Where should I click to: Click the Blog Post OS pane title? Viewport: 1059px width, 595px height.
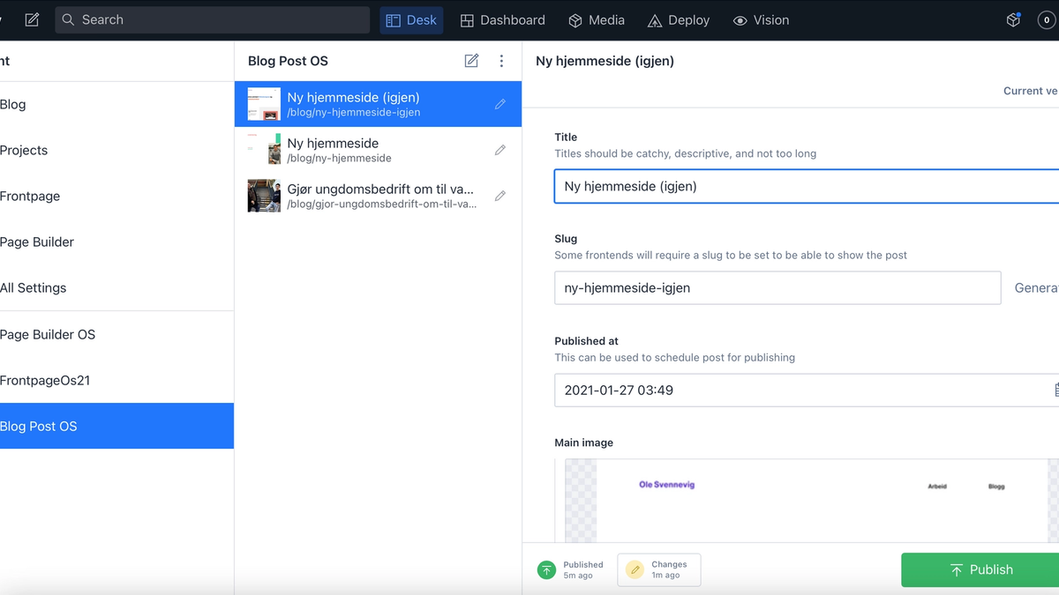click(x=288, y=61)
